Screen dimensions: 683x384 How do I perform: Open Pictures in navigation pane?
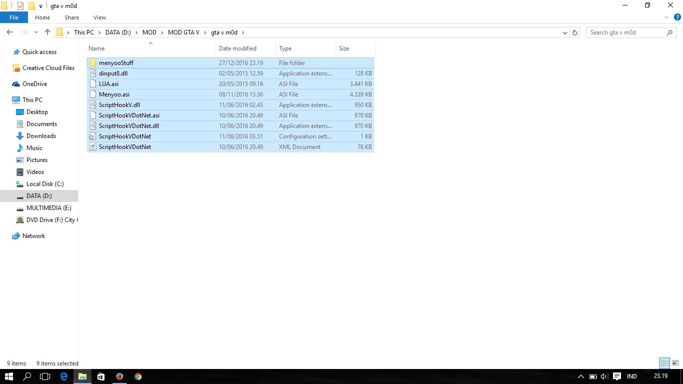37,160
